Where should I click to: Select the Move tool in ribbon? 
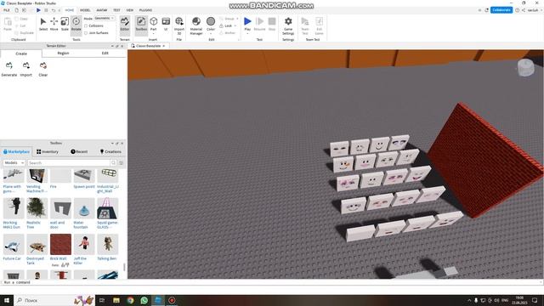54,24
